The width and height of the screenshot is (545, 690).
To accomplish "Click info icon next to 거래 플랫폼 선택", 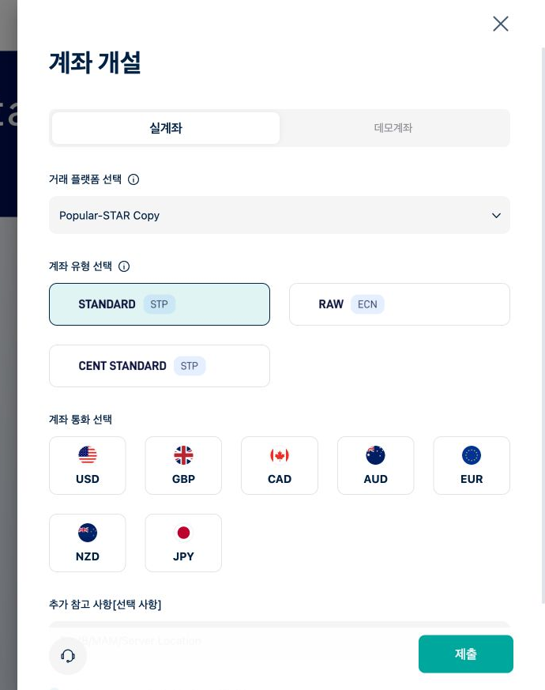I will 133,179.
